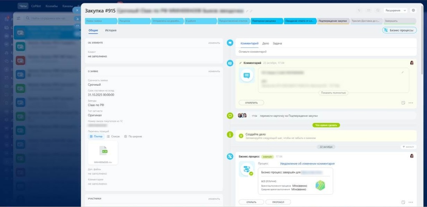Click the pencil icon to edit comment

point(402,72)
